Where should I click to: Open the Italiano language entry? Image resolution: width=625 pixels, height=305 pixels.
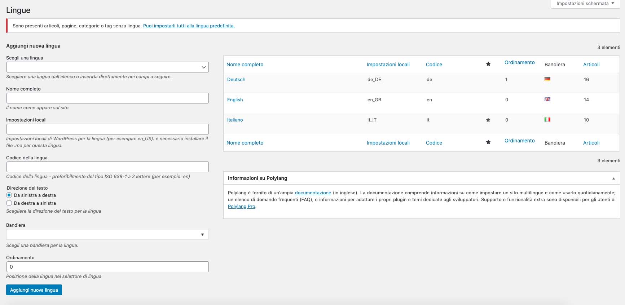point(235,120)
